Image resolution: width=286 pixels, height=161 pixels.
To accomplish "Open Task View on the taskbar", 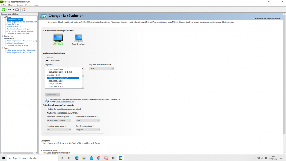I will coord(69,158).
